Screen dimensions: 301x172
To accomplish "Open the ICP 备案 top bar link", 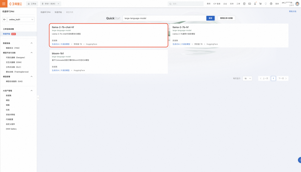I will click(217, 4).
